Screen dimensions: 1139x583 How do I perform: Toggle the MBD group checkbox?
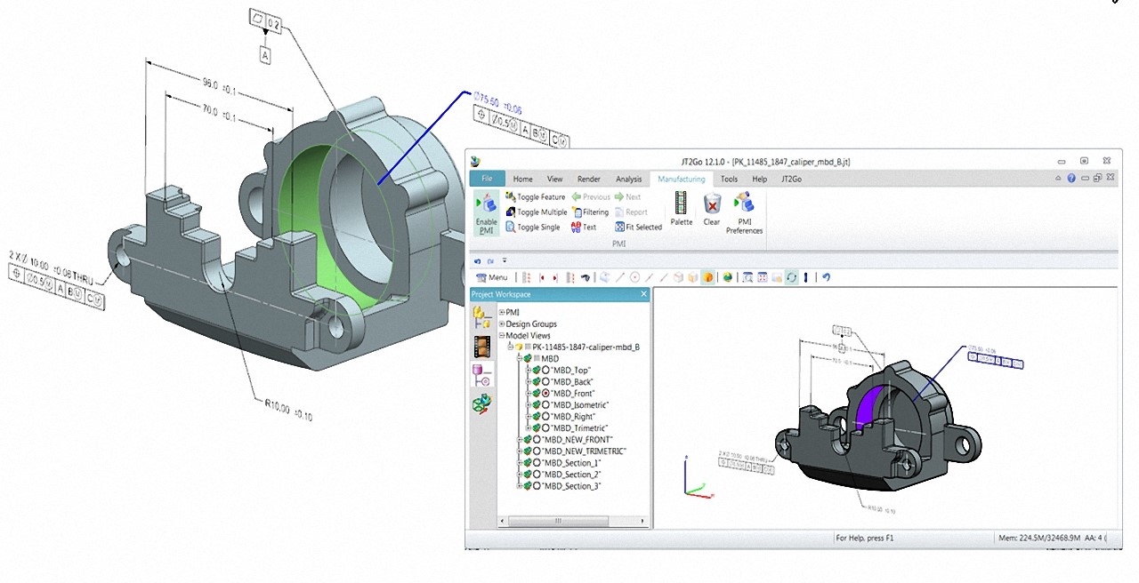point(536,358)
